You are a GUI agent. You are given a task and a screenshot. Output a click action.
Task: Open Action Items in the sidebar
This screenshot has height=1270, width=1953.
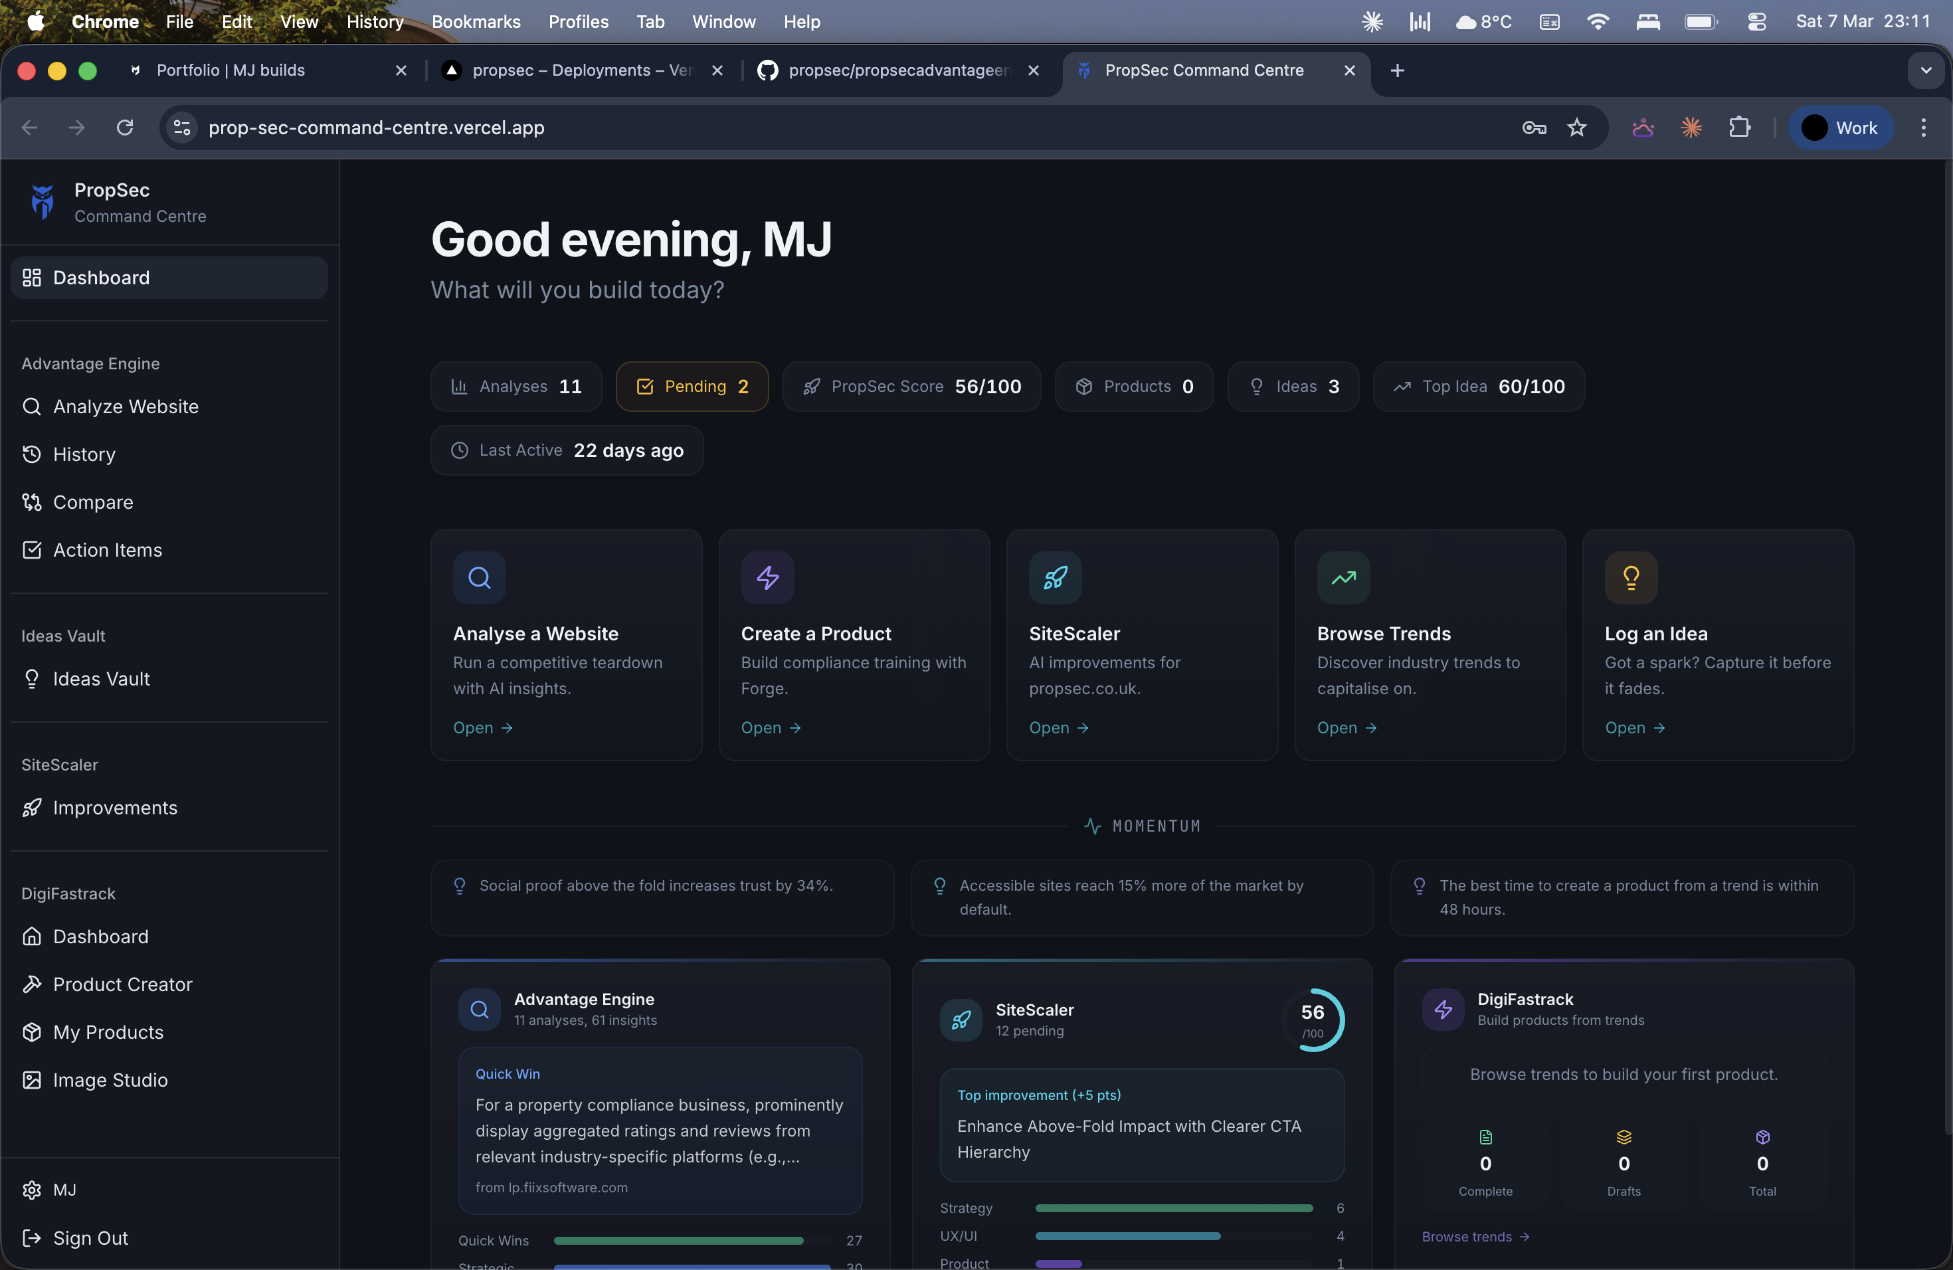click(169, 550)
